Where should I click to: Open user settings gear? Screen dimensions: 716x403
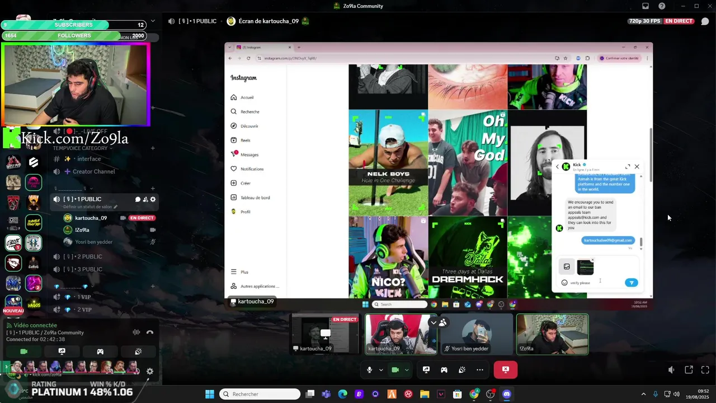[150, 371]
